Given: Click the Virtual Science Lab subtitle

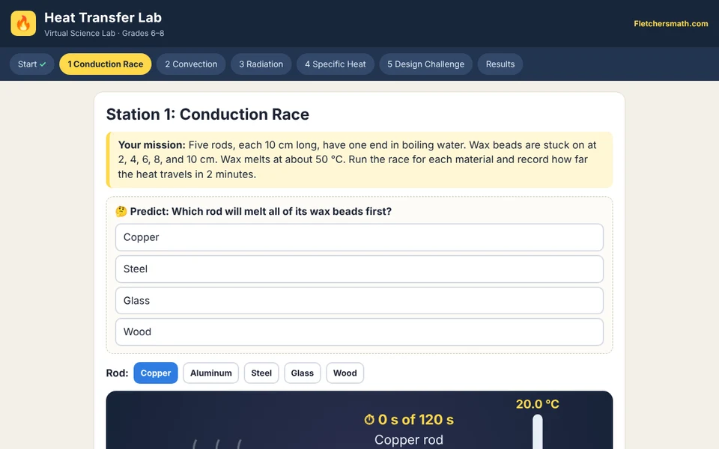Looking at the screenshot, I should click(104, 33).
